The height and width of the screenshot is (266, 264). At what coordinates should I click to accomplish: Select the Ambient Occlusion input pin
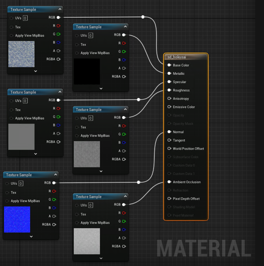(x=169, y=182)
